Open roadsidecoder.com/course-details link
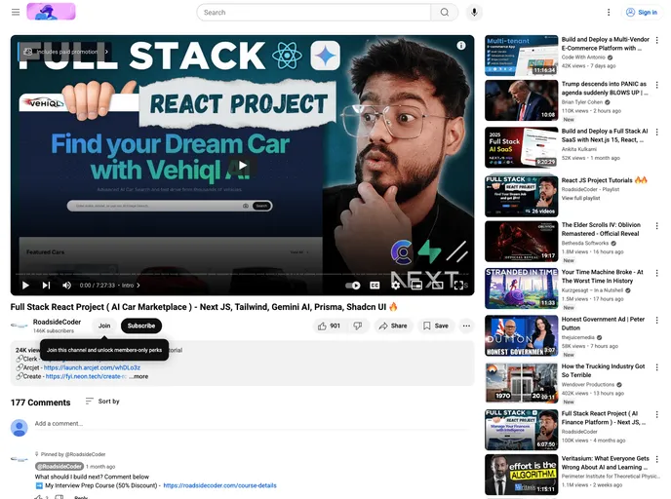The height and width of the screenshot is (499, 671). click(220, 485)
